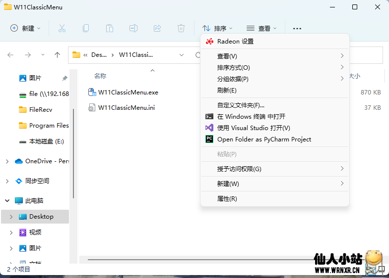Select pinned 图片 quick access item
This screenshot has height=278, width=389.
pyautogui.click(x=35, y=78)
